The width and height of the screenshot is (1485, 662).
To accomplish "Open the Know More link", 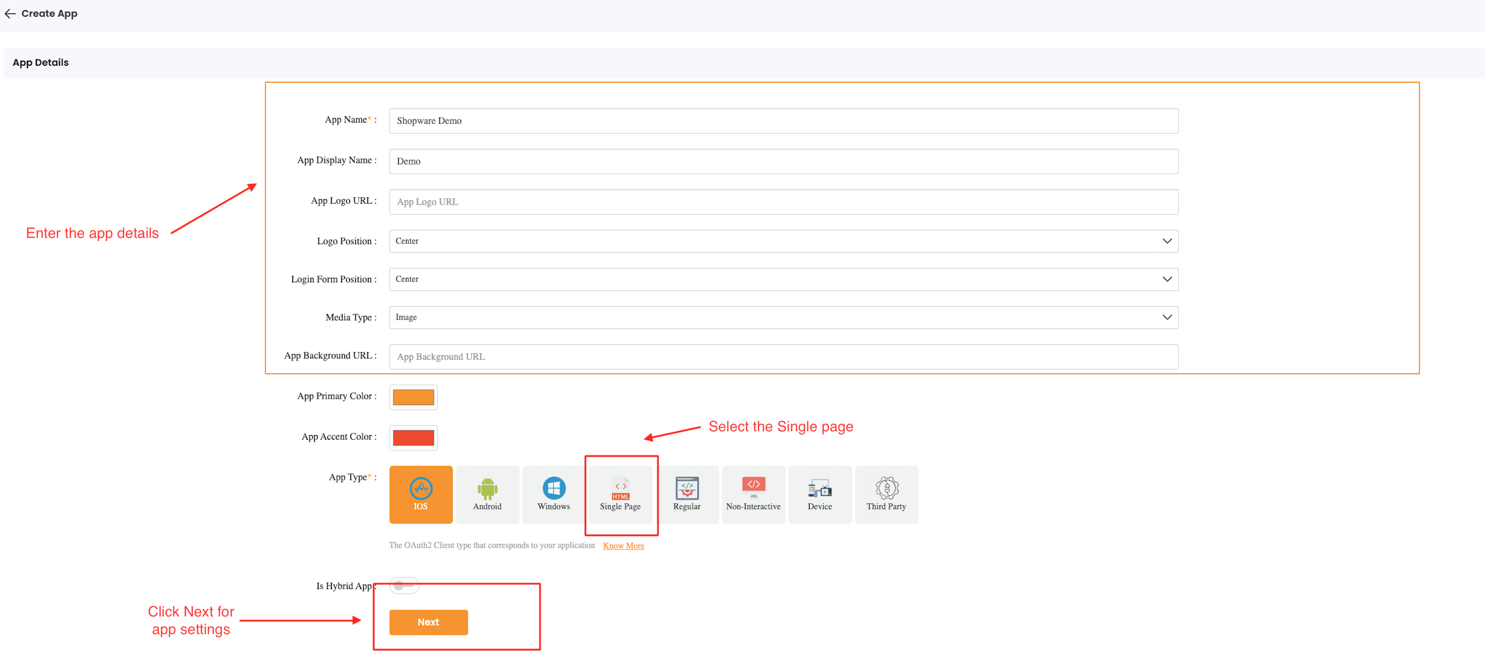I will pos(623,546).
